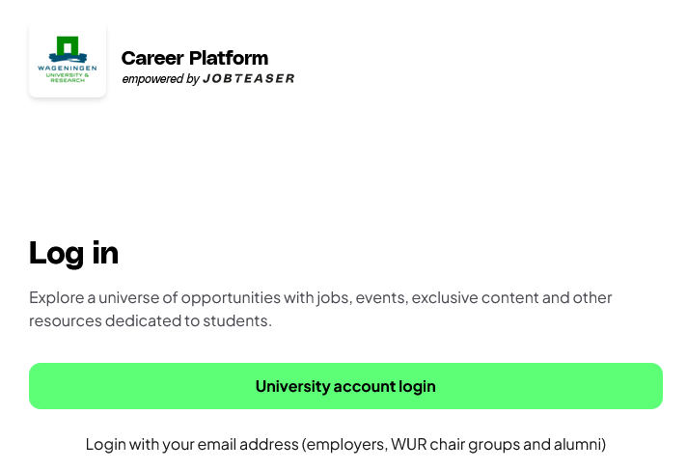This screenshot has width=687, height=470.
Task: Click the JOBTEASER wordmark
Action: pyautogui.click(x=249, y=79)
